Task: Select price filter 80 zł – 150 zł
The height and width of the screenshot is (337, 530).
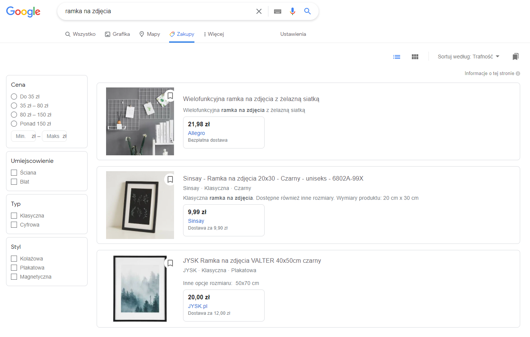Action: coord(14,115)
